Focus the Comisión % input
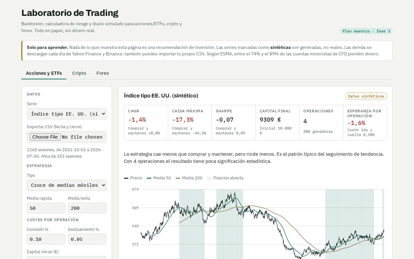The image size is (414, 259). tap(46, 239)
